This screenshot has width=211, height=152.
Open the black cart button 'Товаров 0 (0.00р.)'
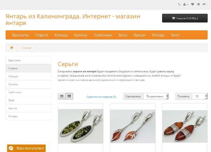pyautogui.click(x=185, y=18)
